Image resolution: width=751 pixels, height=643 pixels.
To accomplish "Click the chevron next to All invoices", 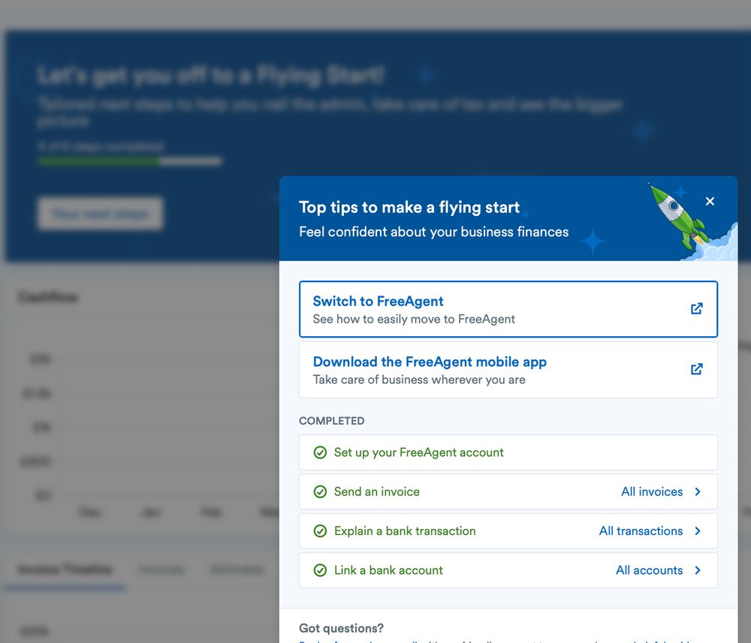I will tap(698, 491).
